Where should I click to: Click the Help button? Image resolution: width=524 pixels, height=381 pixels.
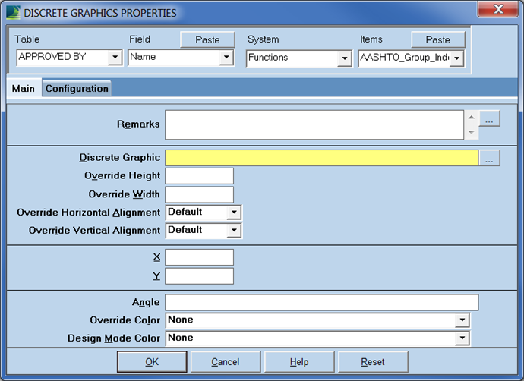coord(299,361)
